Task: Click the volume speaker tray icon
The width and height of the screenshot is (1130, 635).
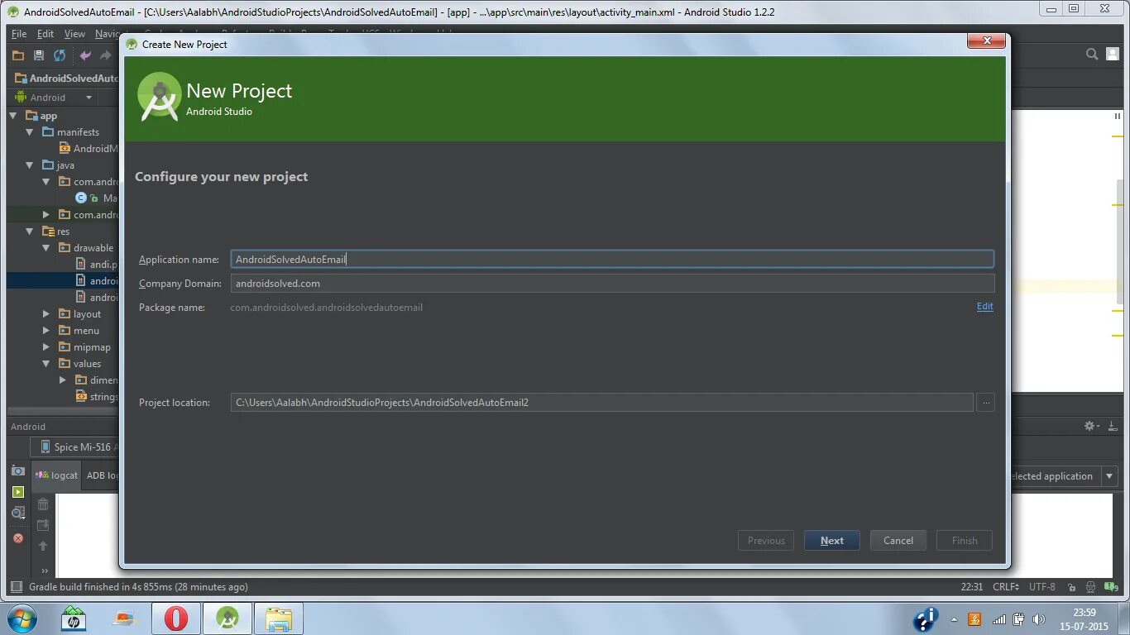Action: coord(1038,619)
